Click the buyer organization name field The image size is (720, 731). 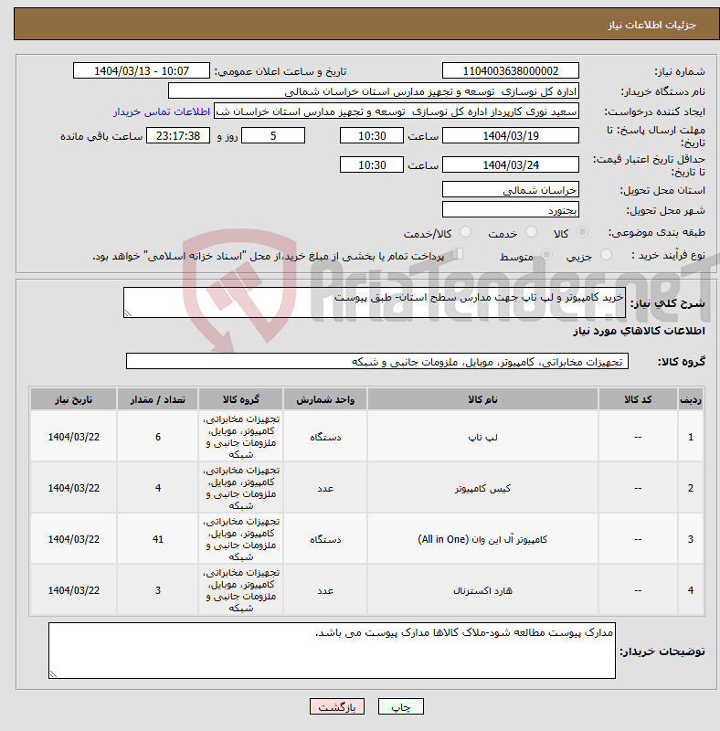tap(374, 91)
